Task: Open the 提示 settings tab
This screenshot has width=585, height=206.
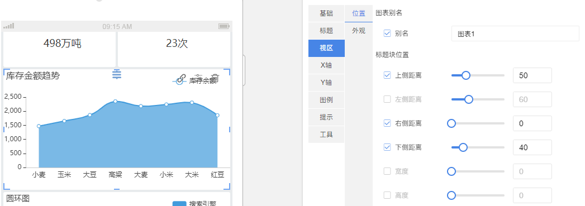Action: click(326, 117)
